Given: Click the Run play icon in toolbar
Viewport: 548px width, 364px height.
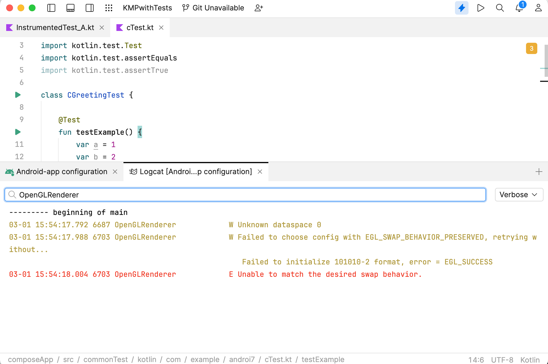Looking at the screenshot, I should pyautogui.click(x=481, y=8).
